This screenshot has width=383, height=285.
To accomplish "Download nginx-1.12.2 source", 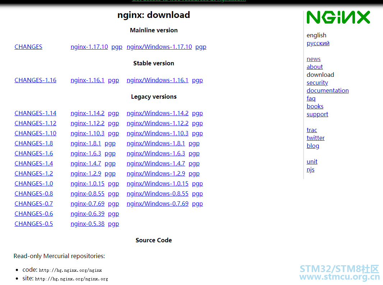I will [87, 123].
